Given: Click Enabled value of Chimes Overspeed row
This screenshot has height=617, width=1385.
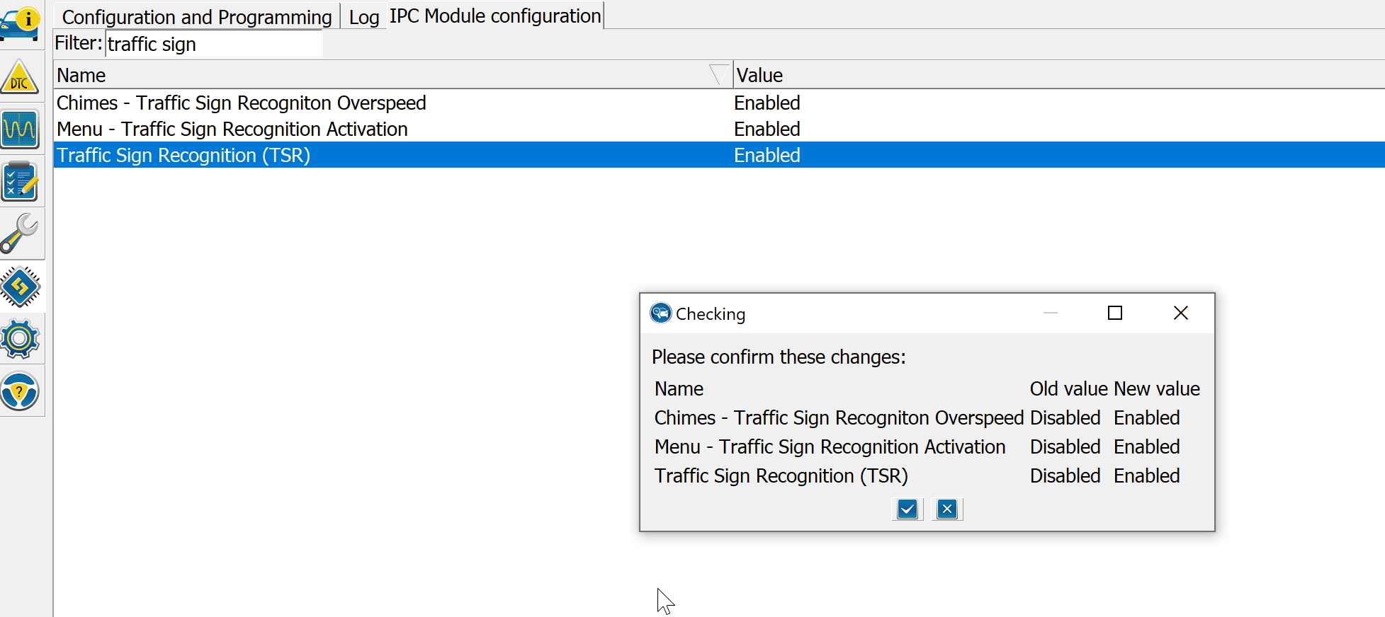Looking at the screenshot, I should pyautogui.click(x=767, y=103).
